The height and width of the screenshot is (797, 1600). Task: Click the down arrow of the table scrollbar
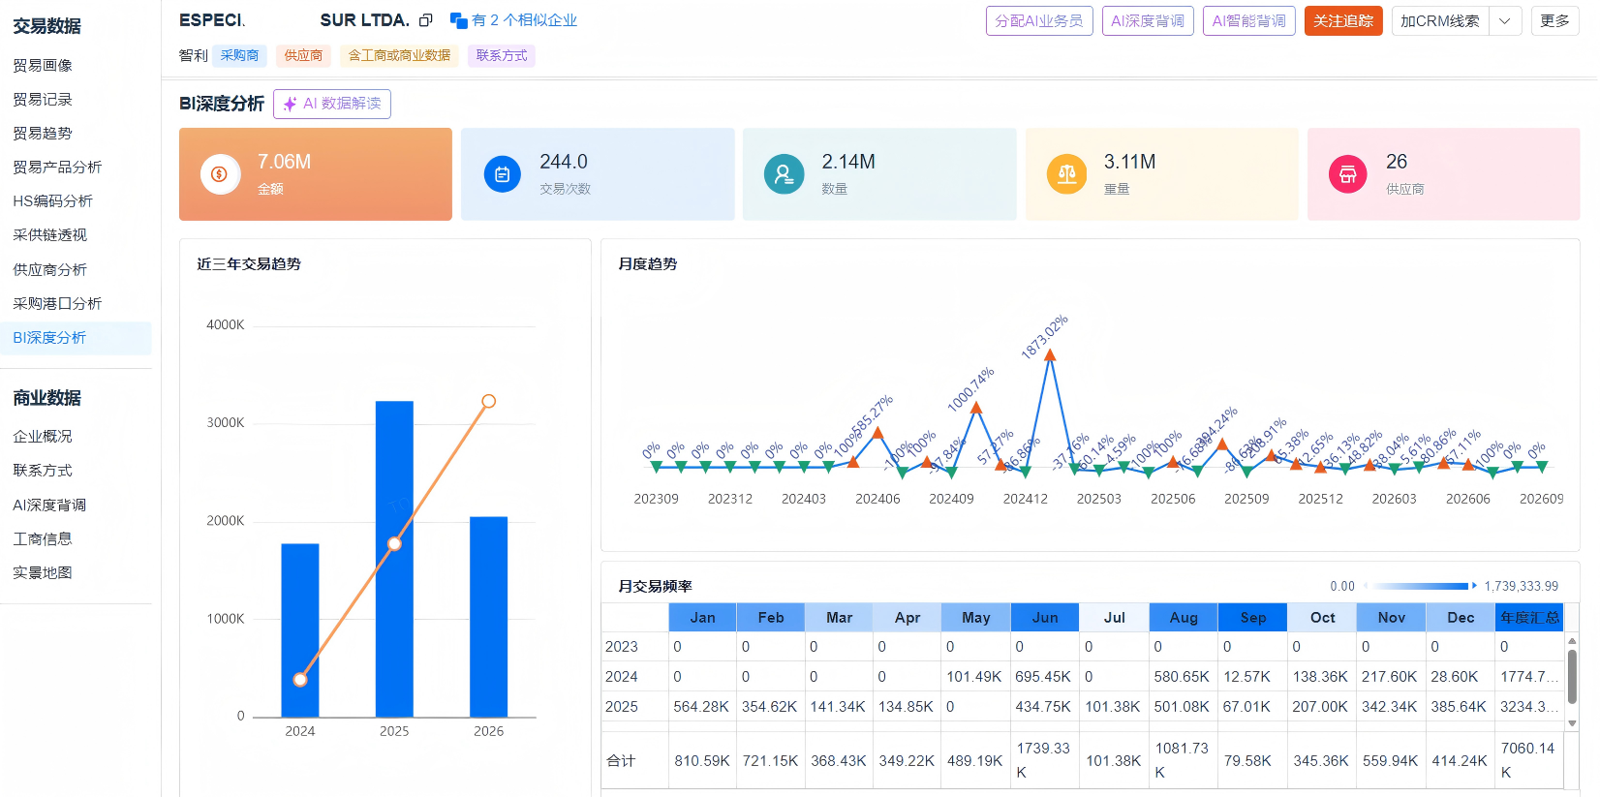[1572, 722]
